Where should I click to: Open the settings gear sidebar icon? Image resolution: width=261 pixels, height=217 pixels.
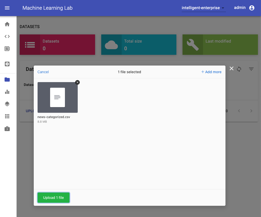7,64
